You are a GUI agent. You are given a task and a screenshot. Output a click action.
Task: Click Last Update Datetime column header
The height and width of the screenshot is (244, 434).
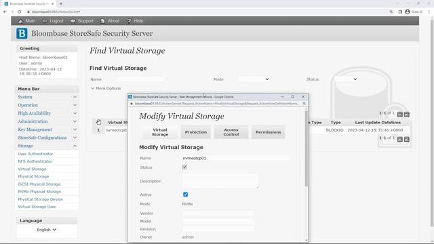point(378,122)
